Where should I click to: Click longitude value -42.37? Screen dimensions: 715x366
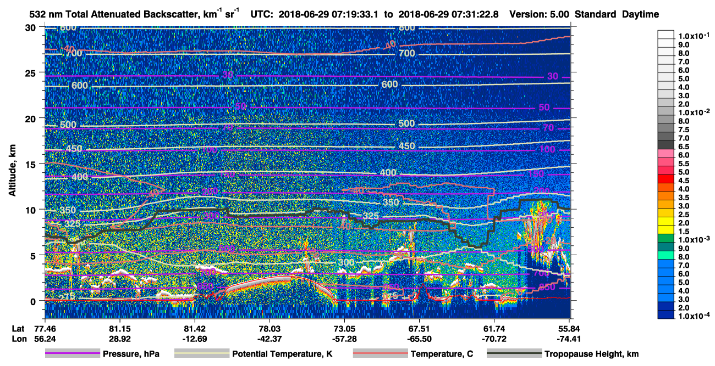pyautogui.click(x=269, y=338)
